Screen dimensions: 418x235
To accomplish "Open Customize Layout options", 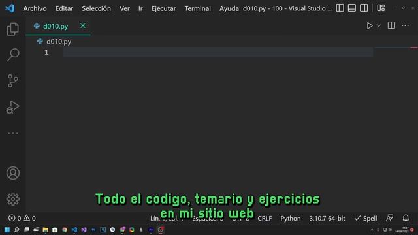I will (x=381, y=8).
